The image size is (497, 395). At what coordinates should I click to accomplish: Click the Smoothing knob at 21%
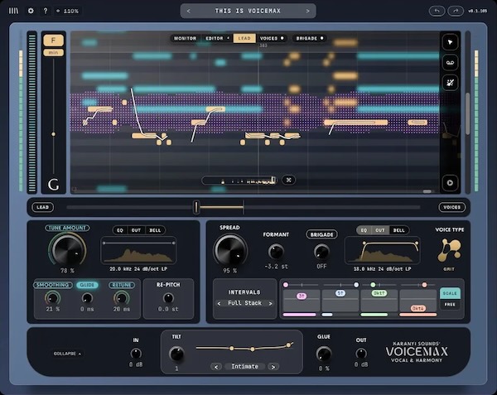tap(53, 298)
